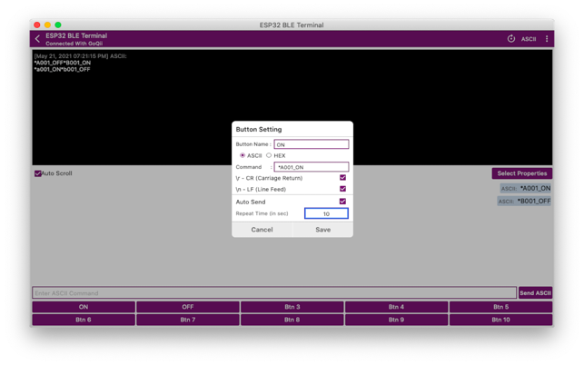Viewport: 584px width, 365px height.
Task: Select the HEX radio button
Action: [x=269, y=155]
